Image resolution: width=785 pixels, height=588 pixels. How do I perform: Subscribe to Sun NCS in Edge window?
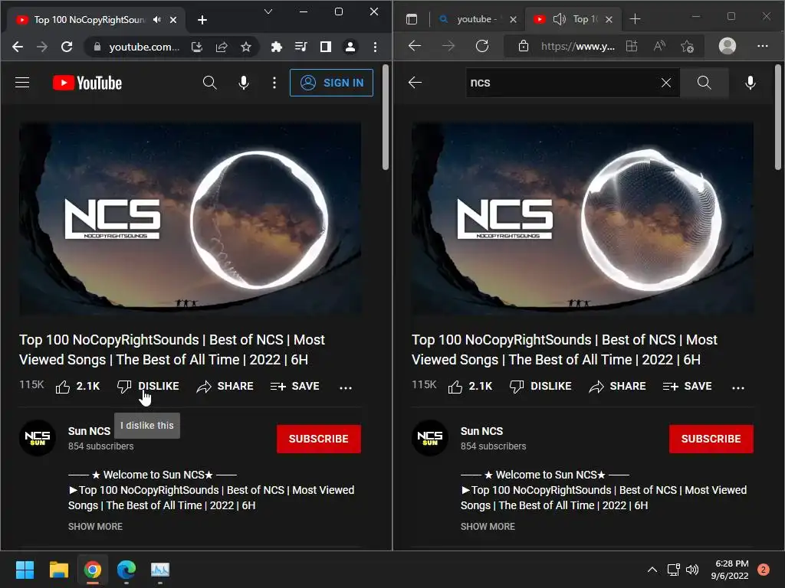click(x=711, y=439)
